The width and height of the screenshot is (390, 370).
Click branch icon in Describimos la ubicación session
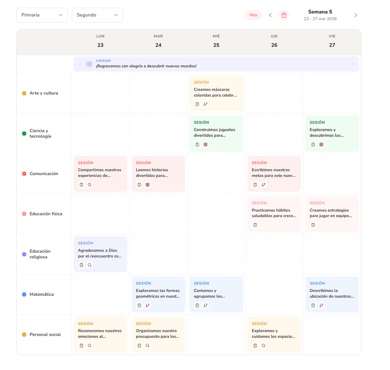point(321,305)
